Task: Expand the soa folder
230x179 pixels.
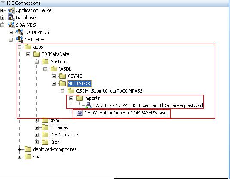Action: point(19,157)
